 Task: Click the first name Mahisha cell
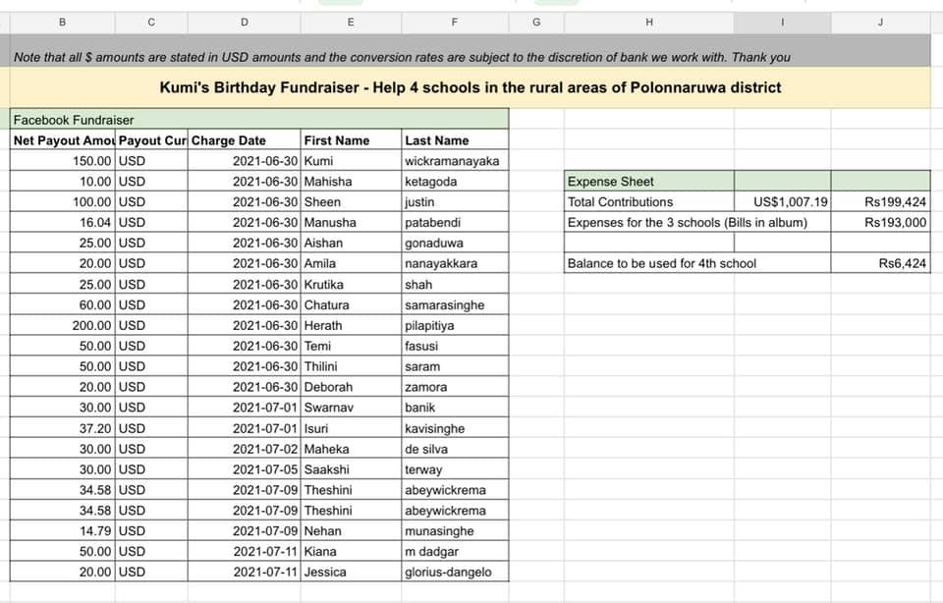pyautogui.click(x=352, y=181)
